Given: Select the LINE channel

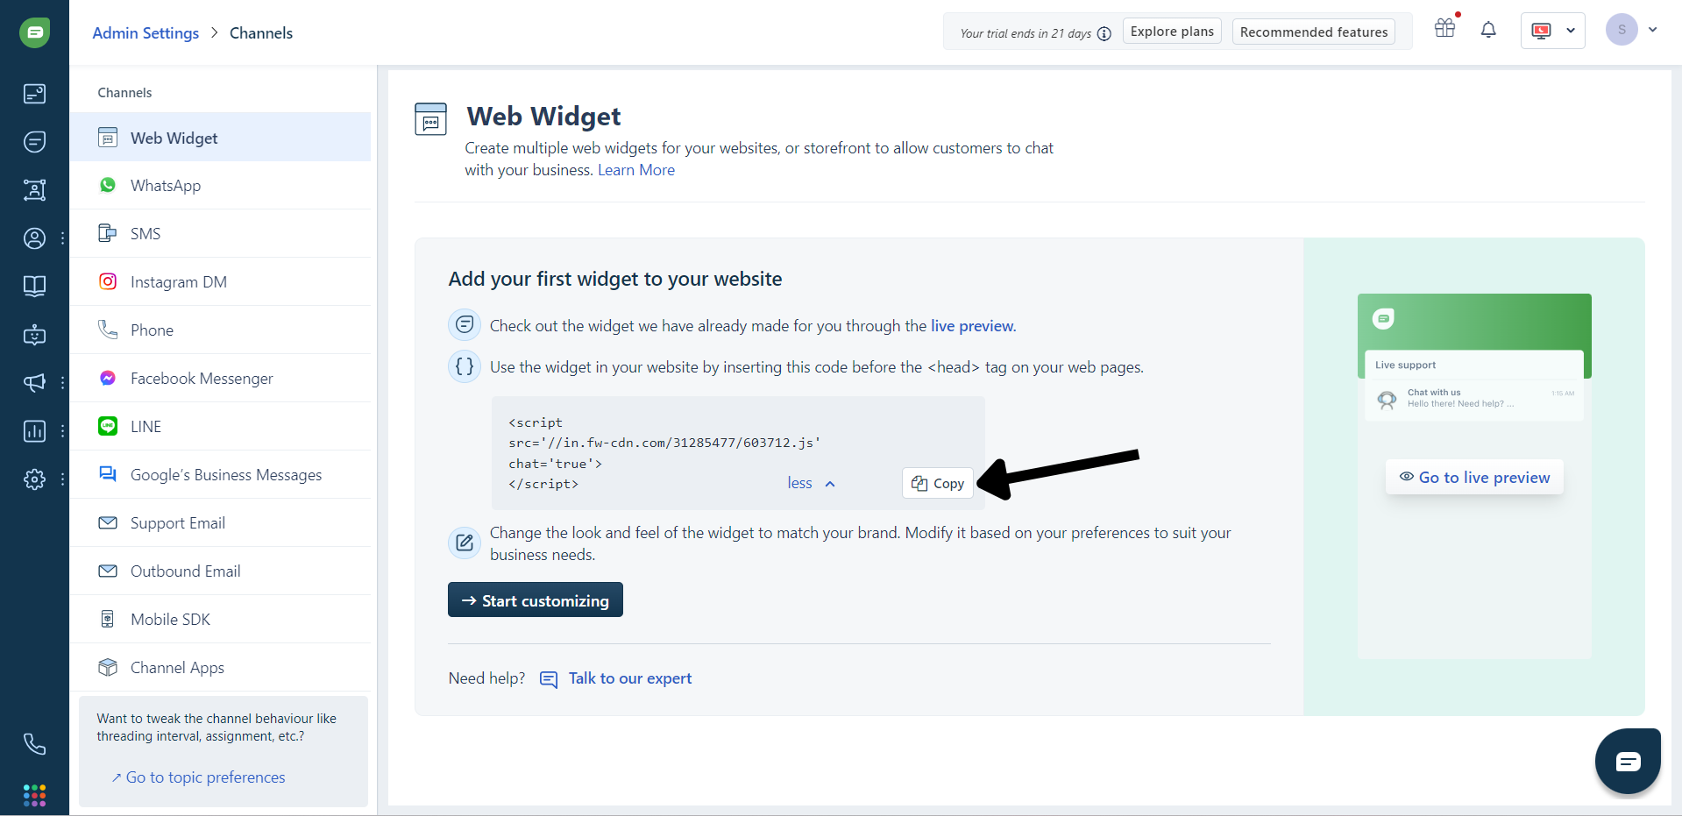Looking at the screenshot, I should tap(220, 427).
